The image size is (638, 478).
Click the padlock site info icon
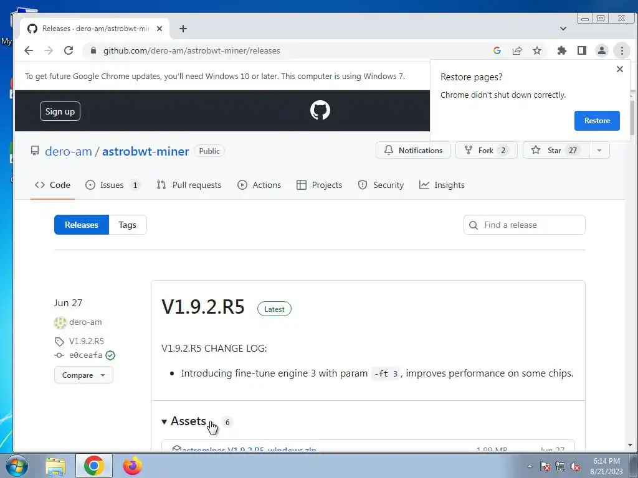pyautogui.click(x=93, y=50)
